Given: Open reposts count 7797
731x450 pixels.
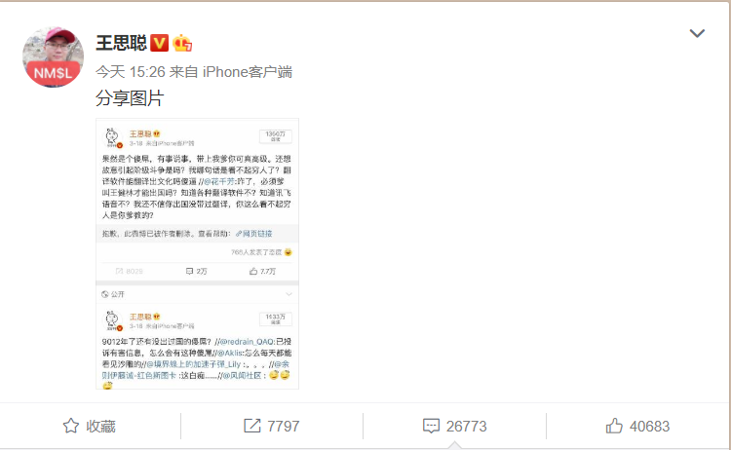Looking at the screenshot, I should pos(271,426).
